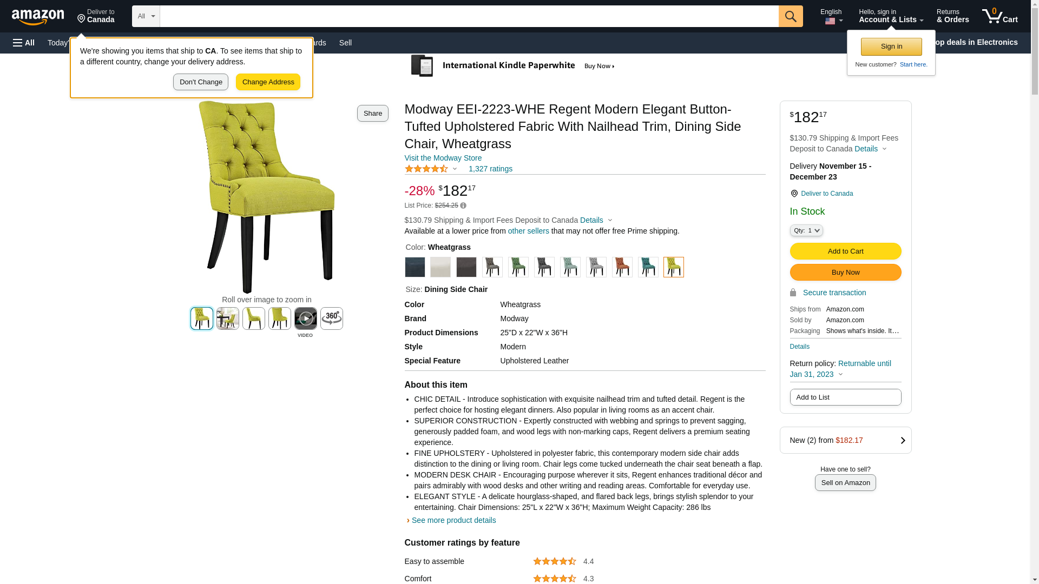Select the teal chair color swatch

(x=648, y=267)
